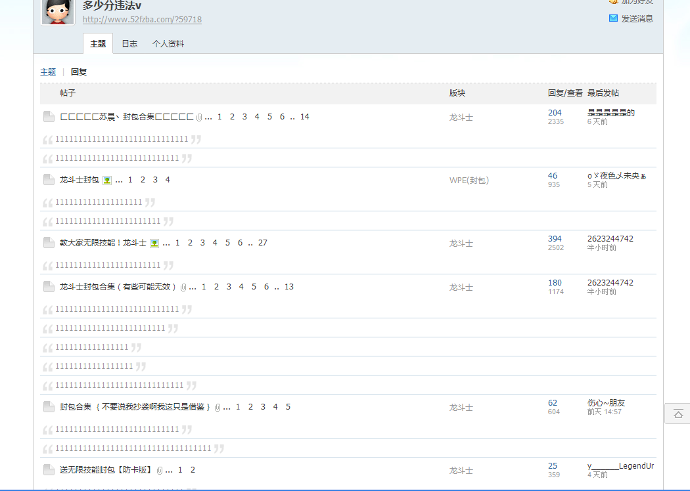Image resolution: width=690 pixels, height=491 pixels.
Task: Click the user avatar picture
Action: [x=58, y=11]
